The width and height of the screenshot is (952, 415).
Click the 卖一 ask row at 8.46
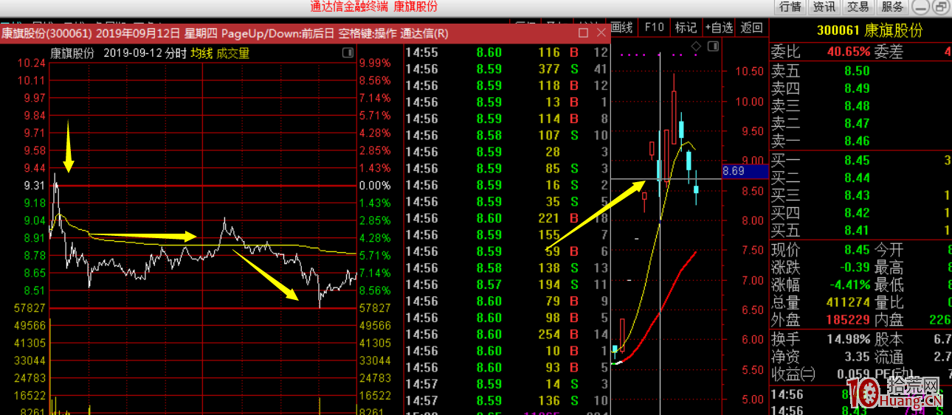pyautogui.click(x=860, y=142)
